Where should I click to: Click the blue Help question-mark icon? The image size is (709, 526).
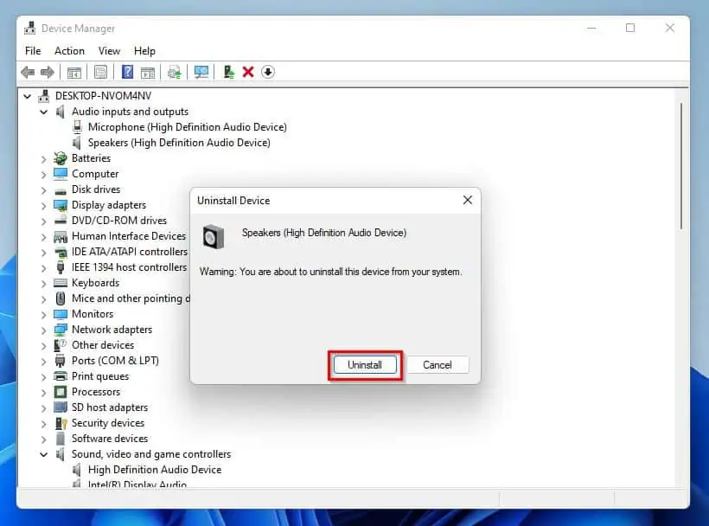point(127,72)
